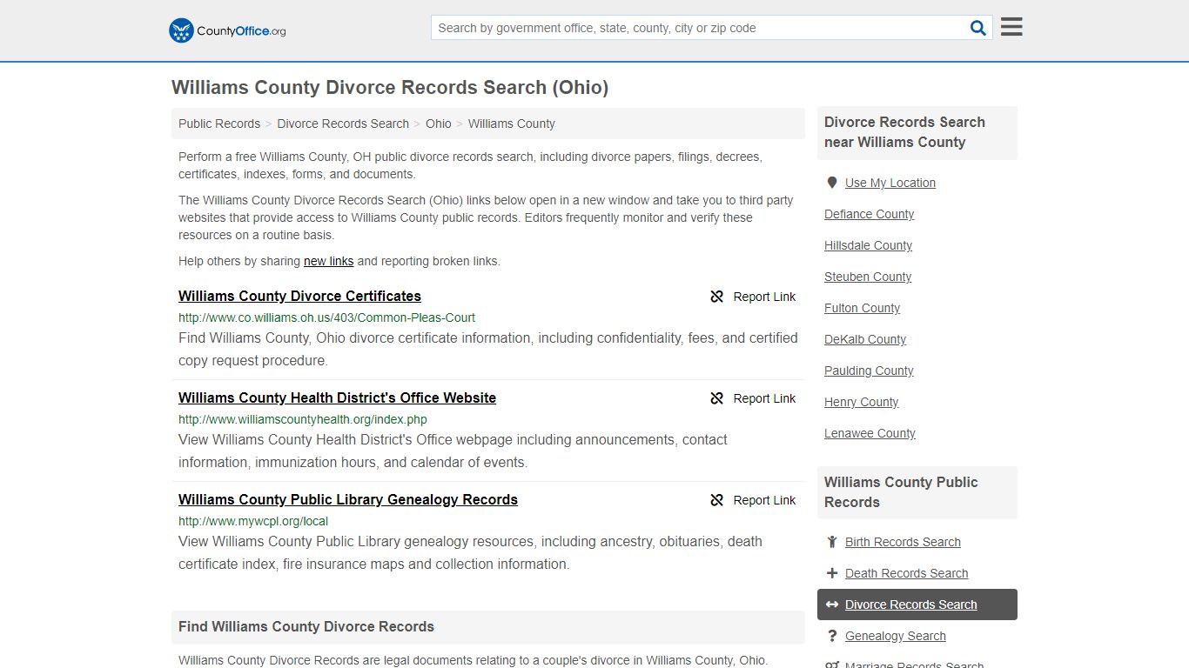
Task: Select Divorce Records Search sidebar item
Action: click(917, 605)
